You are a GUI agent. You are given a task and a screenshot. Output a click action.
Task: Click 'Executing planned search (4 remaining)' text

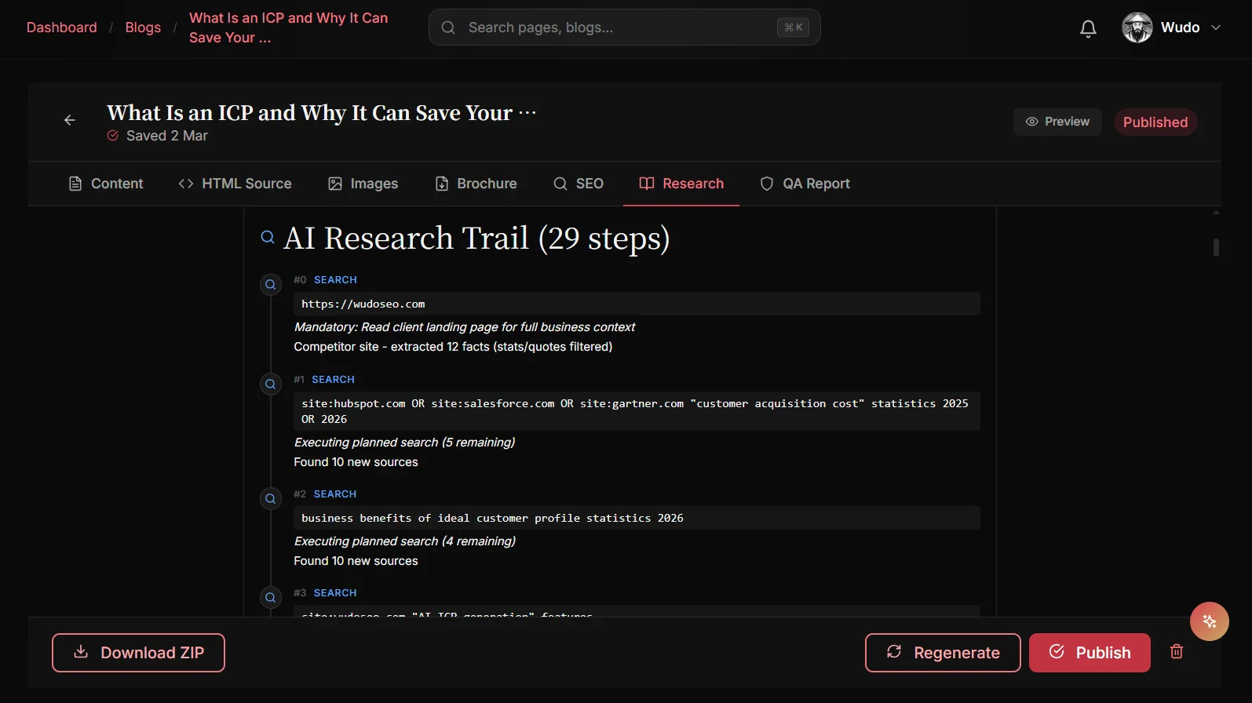point(405,541)
